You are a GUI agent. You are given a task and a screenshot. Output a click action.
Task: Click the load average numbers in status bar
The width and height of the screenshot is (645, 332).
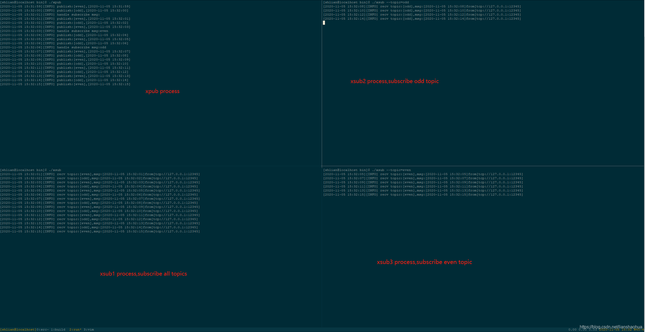[582, 330]
